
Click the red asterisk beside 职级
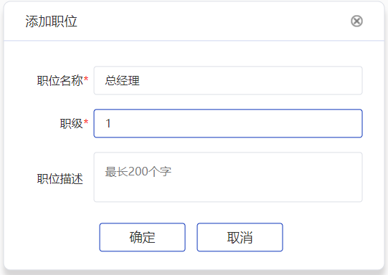pos(86,122)
